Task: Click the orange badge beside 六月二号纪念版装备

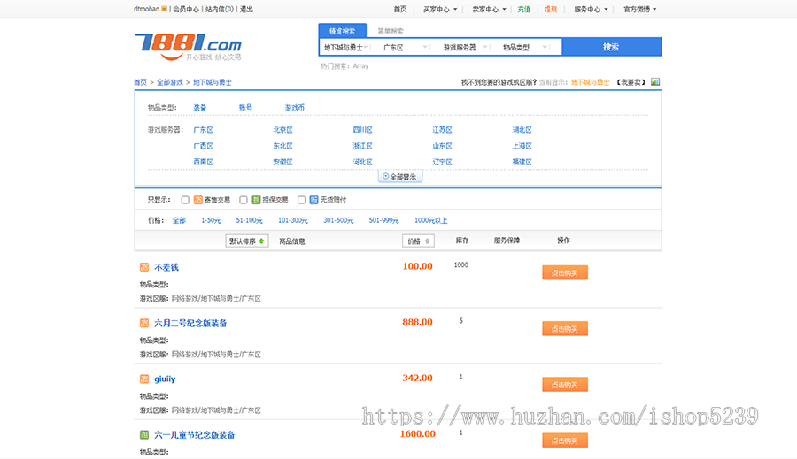Action: click(x=144, y=323)
